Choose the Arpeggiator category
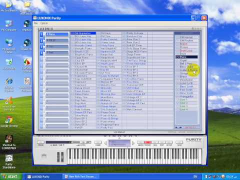Viewport: 240px width, 180px height. [186, 96]
